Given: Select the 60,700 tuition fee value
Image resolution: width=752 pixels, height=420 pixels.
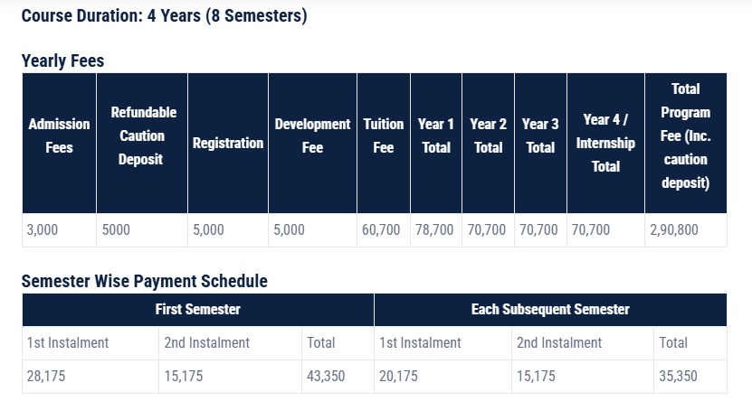Looking at the screenshot, I should [x=381, y=230].
